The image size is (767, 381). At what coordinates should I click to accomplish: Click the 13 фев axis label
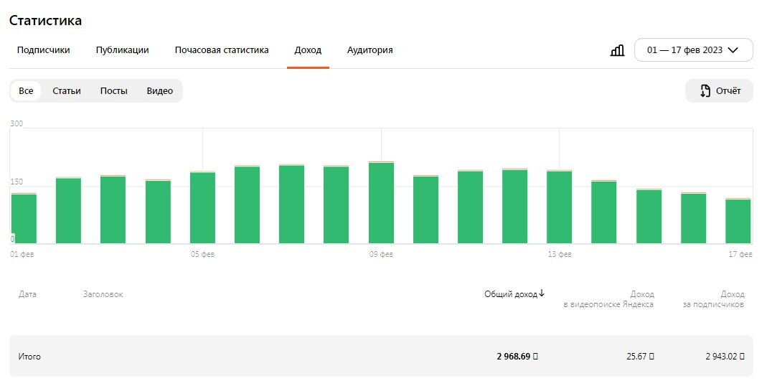(559, 254)
